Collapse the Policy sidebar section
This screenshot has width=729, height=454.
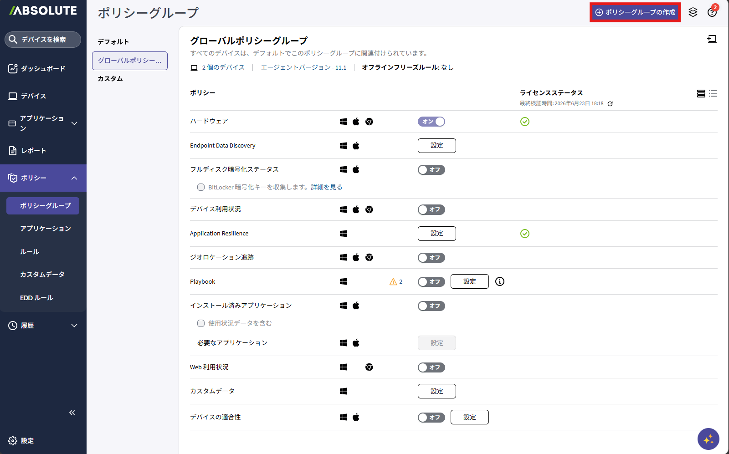(74, 178)
